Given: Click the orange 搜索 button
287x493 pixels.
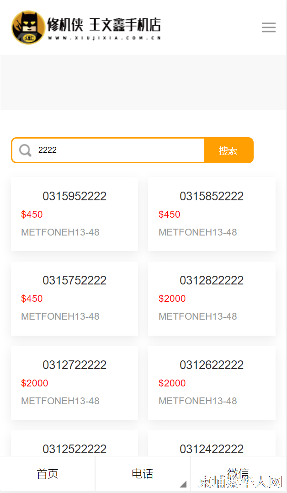Looking at the screenshot, I should [x=229, y=150].
